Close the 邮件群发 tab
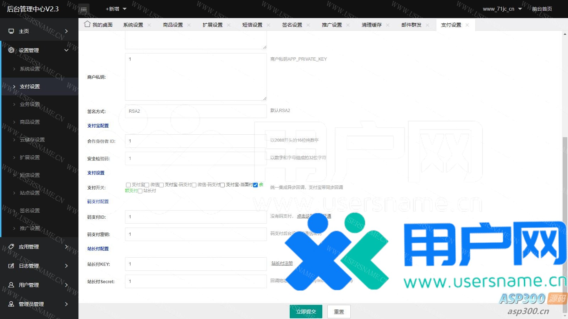Viewport: 568px width, 319px height. pos(427,25)
